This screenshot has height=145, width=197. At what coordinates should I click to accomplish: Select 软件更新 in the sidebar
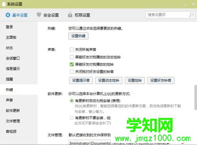point(13,111)
